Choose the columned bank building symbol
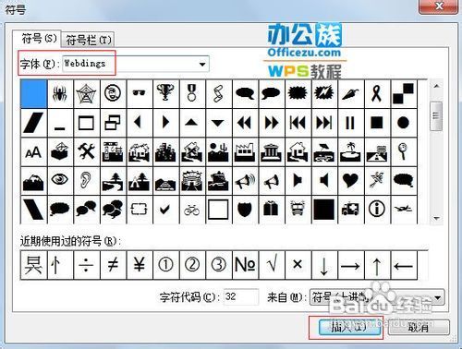This screenshot has width=462, height=349. pos(271,152)
